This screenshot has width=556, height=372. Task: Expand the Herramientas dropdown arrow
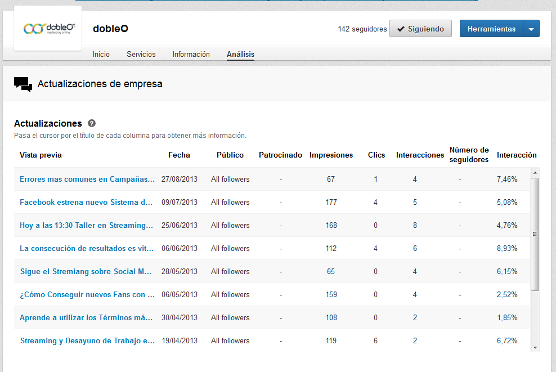[531, 28]
